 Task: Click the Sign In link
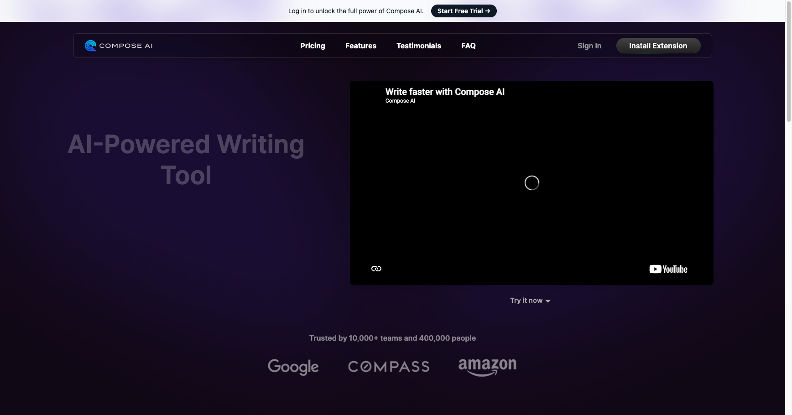point(589,46)
